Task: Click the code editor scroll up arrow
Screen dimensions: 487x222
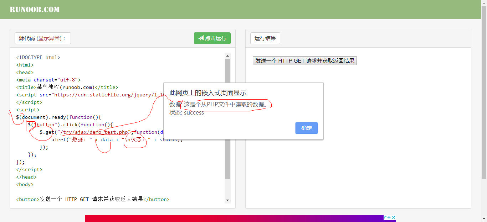Action: [228, 56]
